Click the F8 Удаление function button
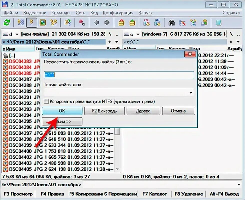 [x=189, y=194]
